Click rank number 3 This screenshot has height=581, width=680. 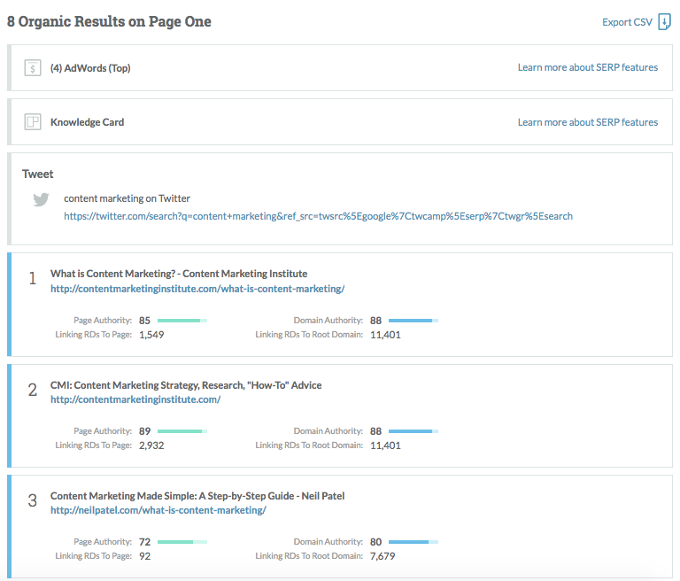tap(33, 500)
